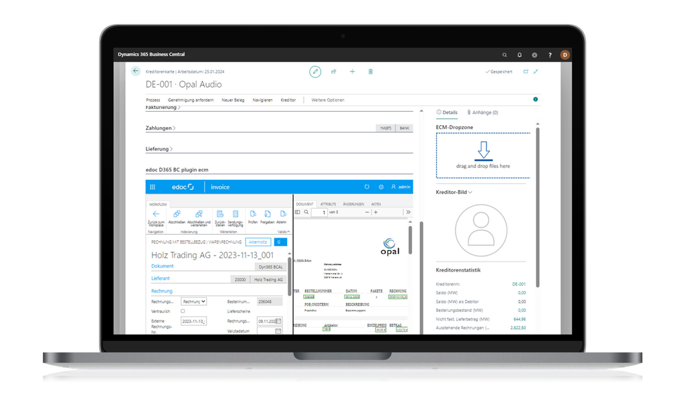
Task: Toggle edit mode with the pencil icon
Action: point(315,72)
